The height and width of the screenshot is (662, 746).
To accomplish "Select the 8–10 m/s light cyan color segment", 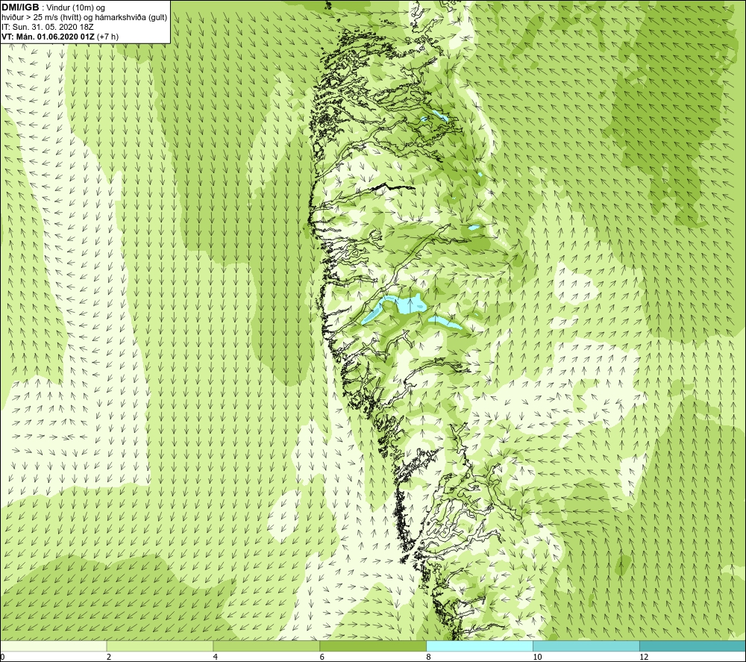I will (480, 646).
